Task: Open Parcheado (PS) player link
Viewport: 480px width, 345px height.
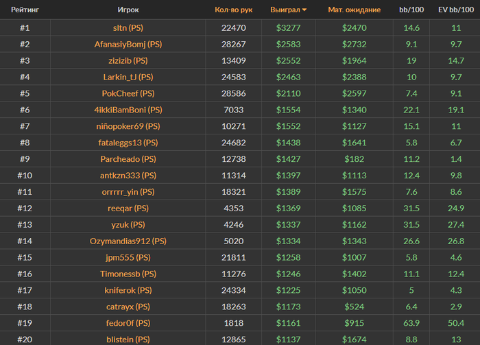Action: (x=128, y=159)
